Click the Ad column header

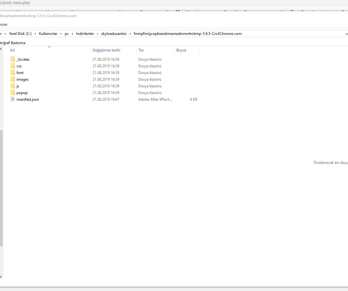(12, 50)
